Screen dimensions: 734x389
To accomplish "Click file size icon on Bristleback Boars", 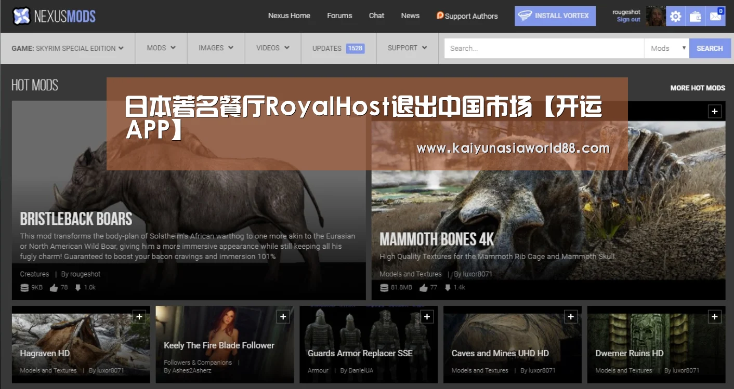I will tap(24, 288).
